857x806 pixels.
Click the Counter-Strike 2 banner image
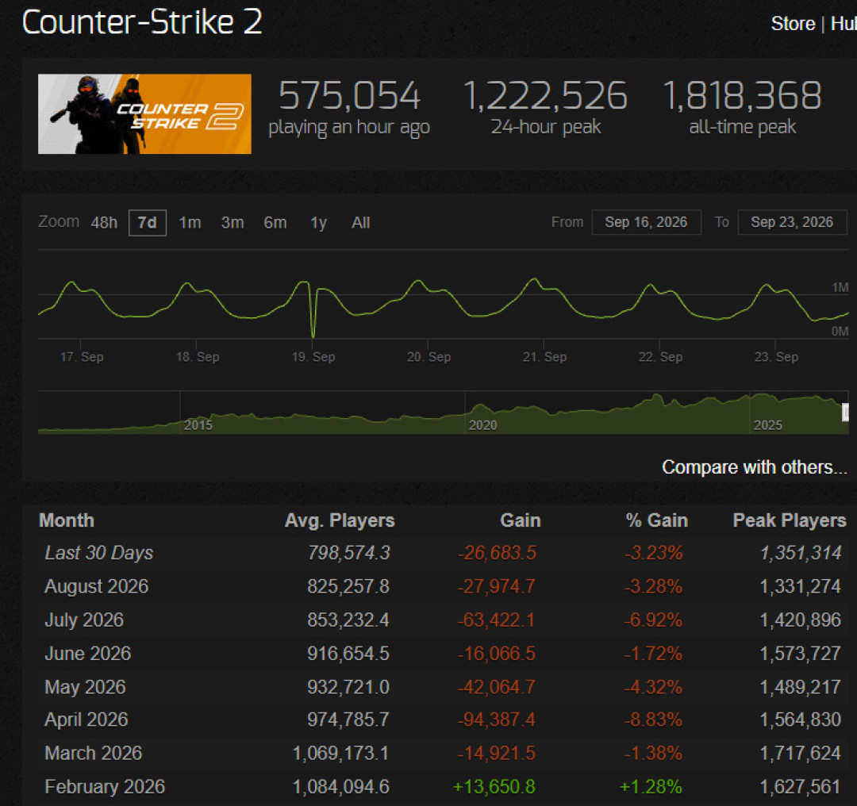(x=144, y=113)
